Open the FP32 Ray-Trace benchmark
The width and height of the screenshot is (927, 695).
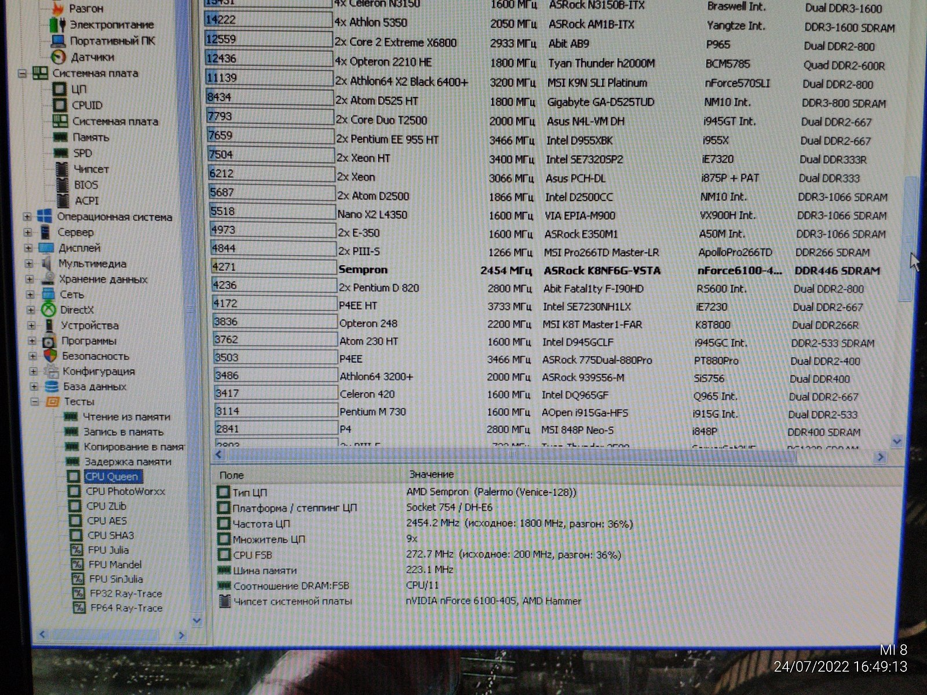tap(126, 594)
